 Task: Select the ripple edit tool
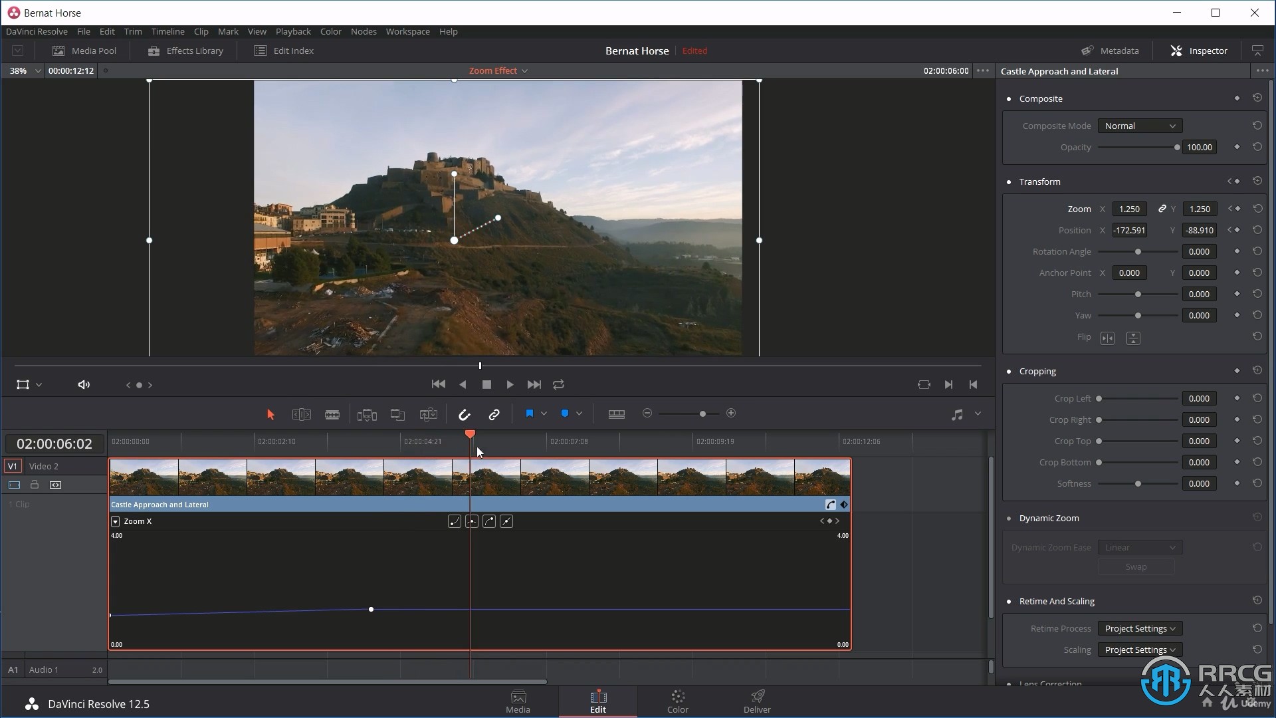[x=302, y=413]
